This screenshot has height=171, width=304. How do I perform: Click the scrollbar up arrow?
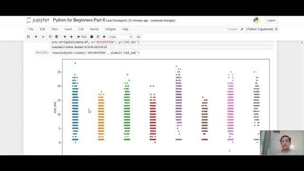click(302, 43)
